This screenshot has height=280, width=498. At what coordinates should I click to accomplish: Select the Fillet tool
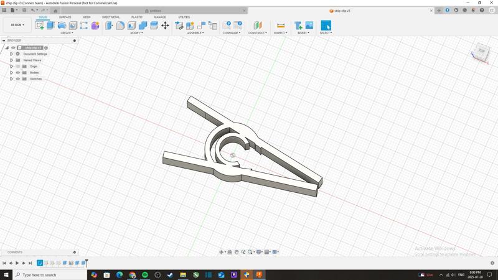(x=120, y=26)
